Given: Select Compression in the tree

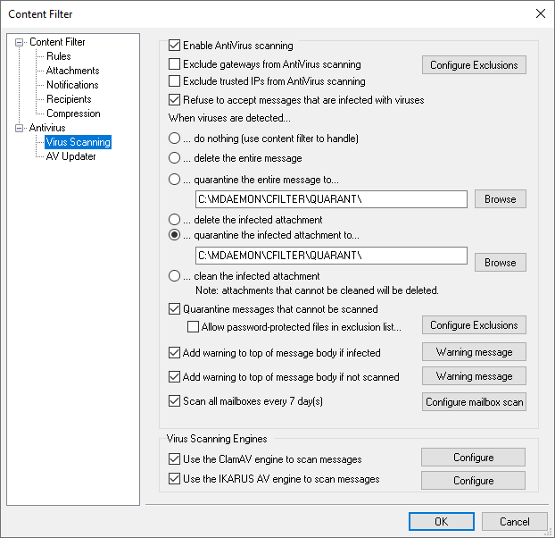Looking at the screenshot, I should [x=73, y=113].
